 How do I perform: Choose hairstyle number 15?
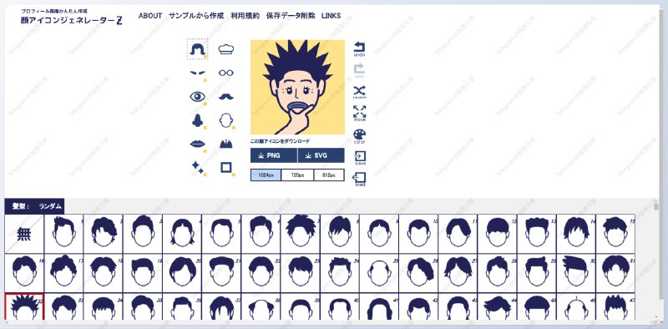click(x=615, y=234)
